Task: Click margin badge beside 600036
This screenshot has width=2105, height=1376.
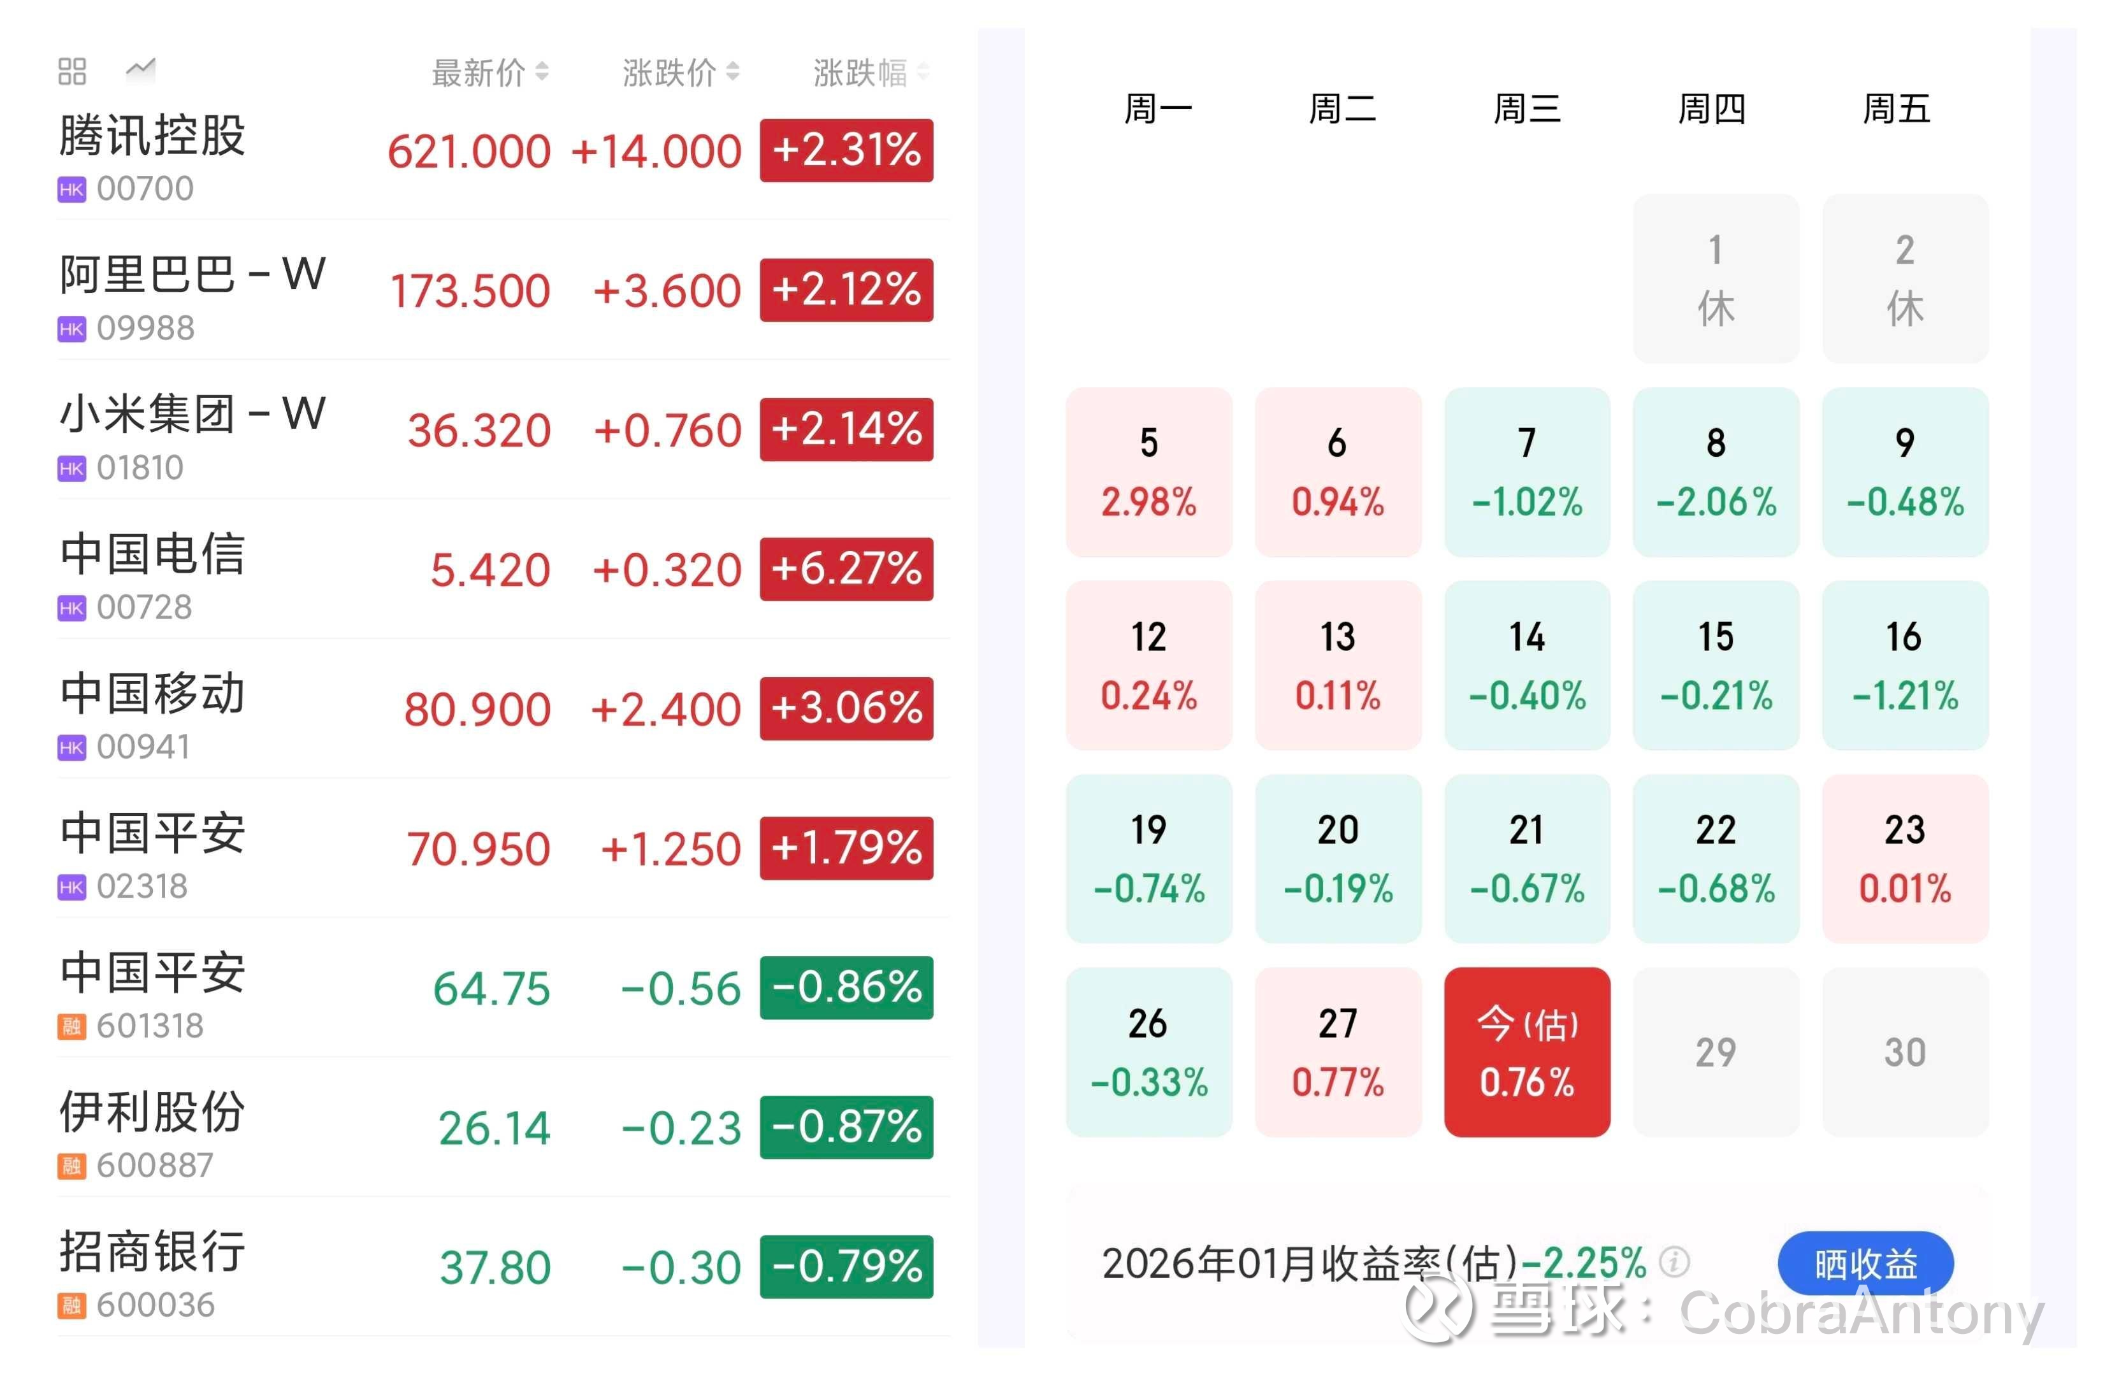Action: tap(71, 1305)
